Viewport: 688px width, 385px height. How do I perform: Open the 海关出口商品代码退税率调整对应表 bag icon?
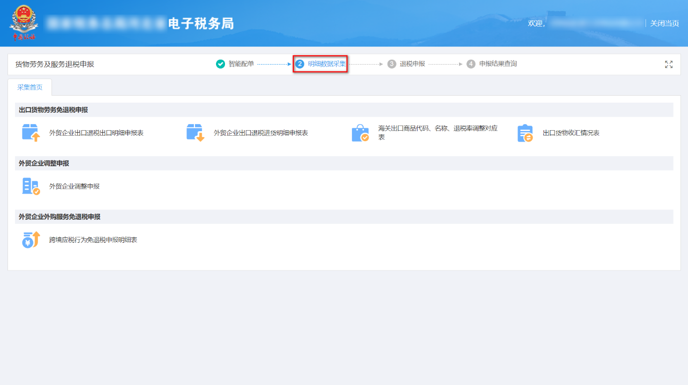point(361,132)
